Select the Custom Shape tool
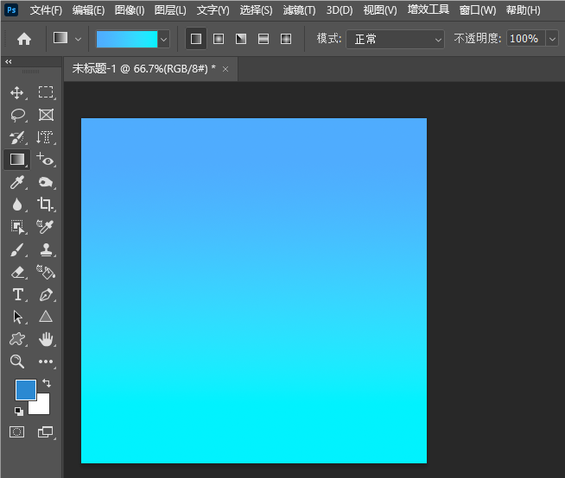 [x=17, y=339]
